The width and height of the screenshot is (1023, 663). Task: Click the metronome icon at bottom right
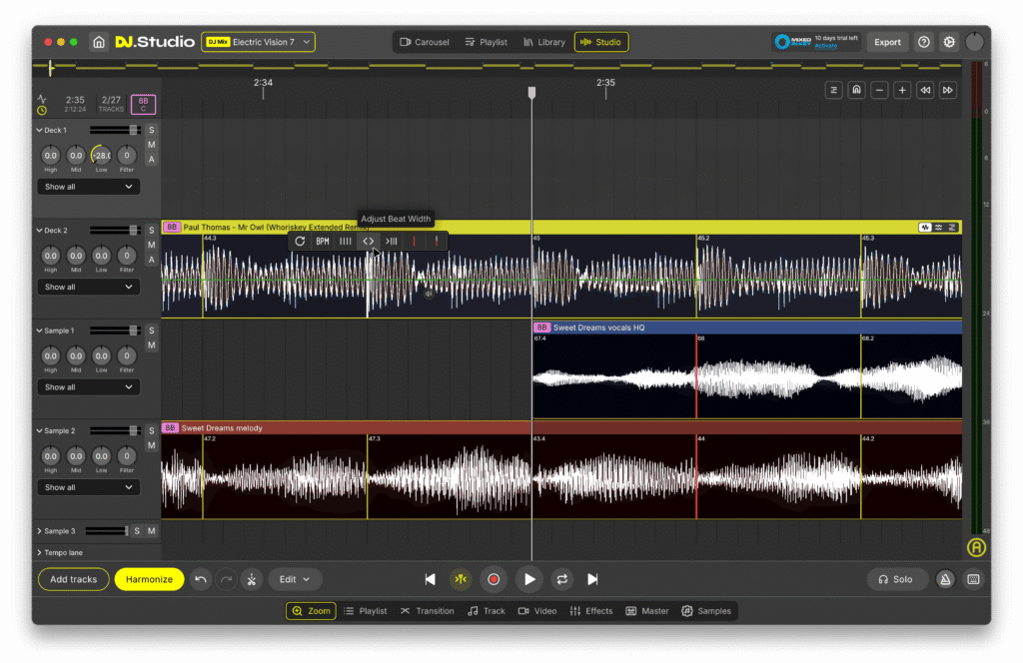(x=945, y=579)
